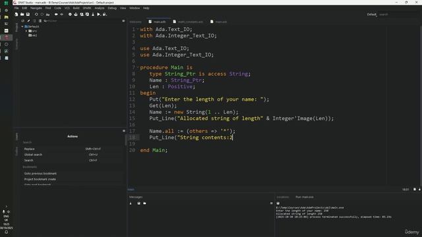Click the clear messages icon in Messages panel
Image resolution: width=422 pixels, height=237 pixels.
(131, 203)
